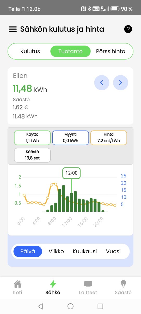Open the Säästö lightbulb tab
141x314 pixels.
[x=123, y=288]
